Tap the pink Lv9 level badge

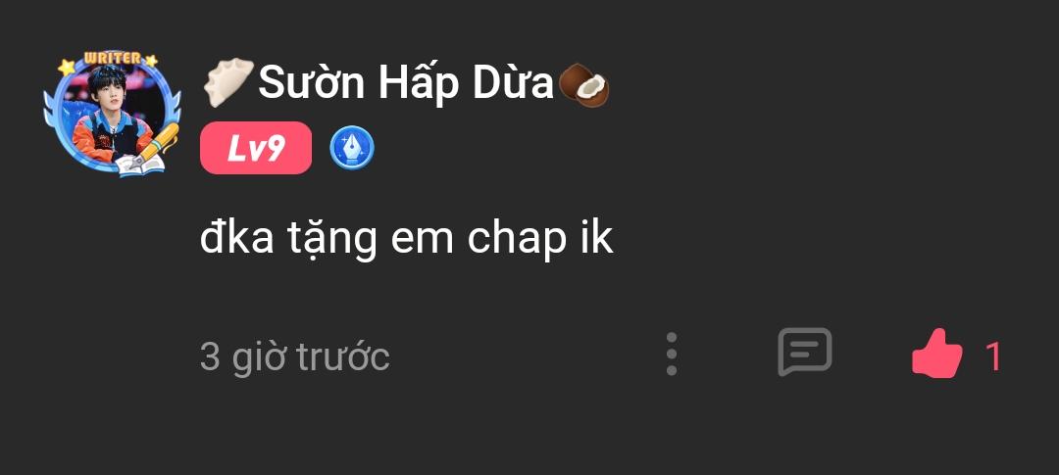(x=256, y=148)
